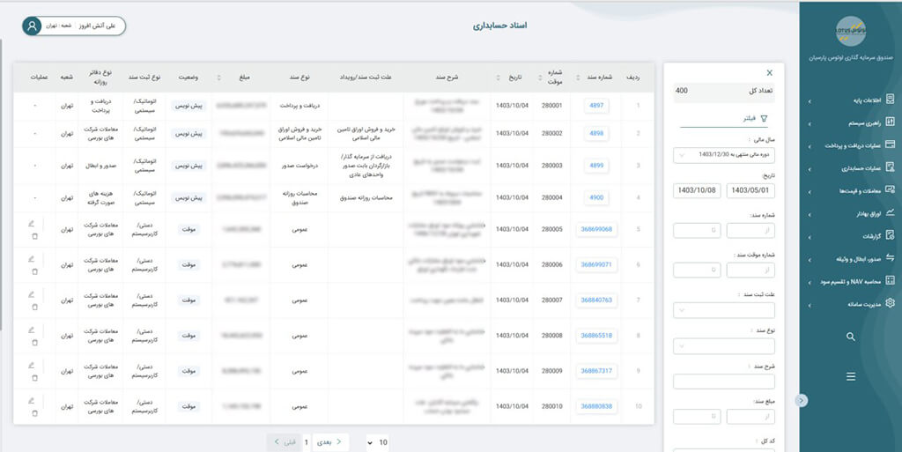Click the search magnifier icon in sidebar
Image resolution: width=902 pixels, height=452 pixels.
point(850,337)
